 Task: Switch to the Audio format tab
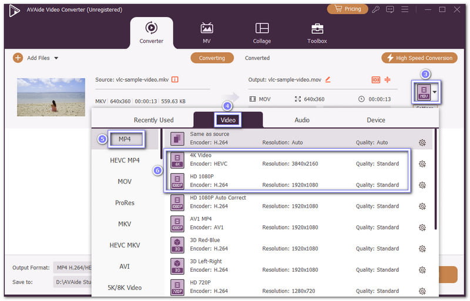point(302,120)
